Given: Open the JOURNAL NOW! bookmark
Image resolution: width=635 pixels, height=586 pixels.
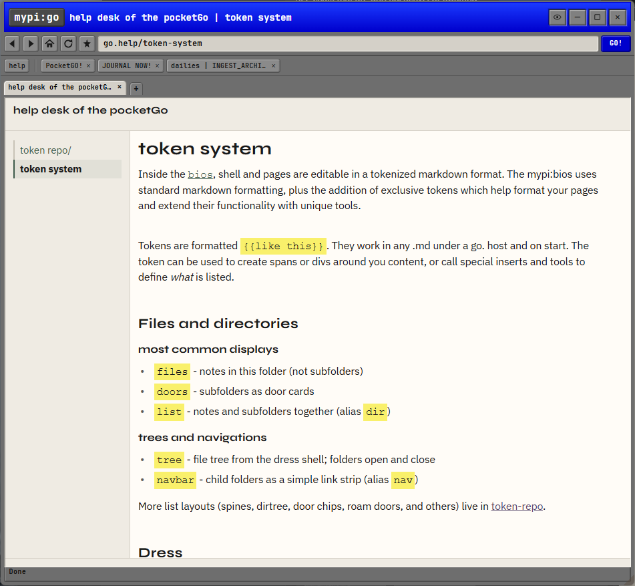Looking at the screenshot, I should (126, 65).
